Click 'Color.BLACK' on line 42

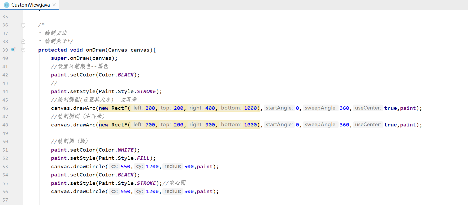(x=116, y=75)
